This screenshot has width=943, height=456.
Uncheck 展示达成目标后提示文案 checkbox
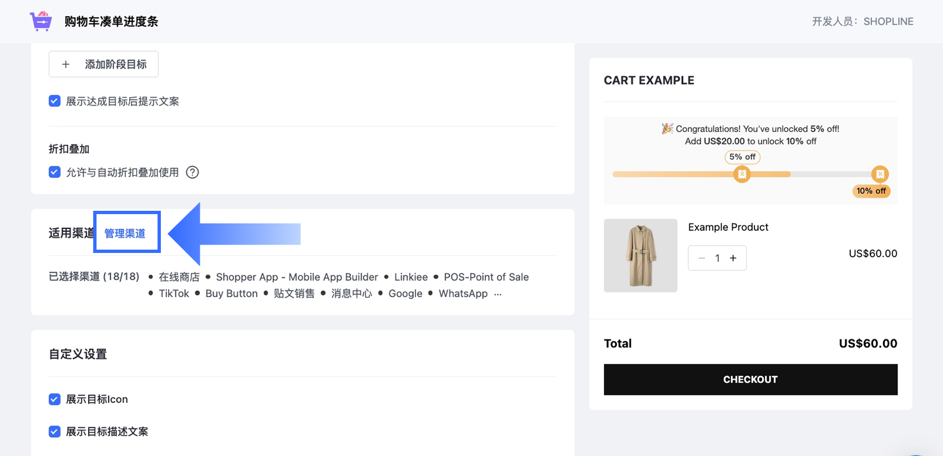tap(54, 101)
